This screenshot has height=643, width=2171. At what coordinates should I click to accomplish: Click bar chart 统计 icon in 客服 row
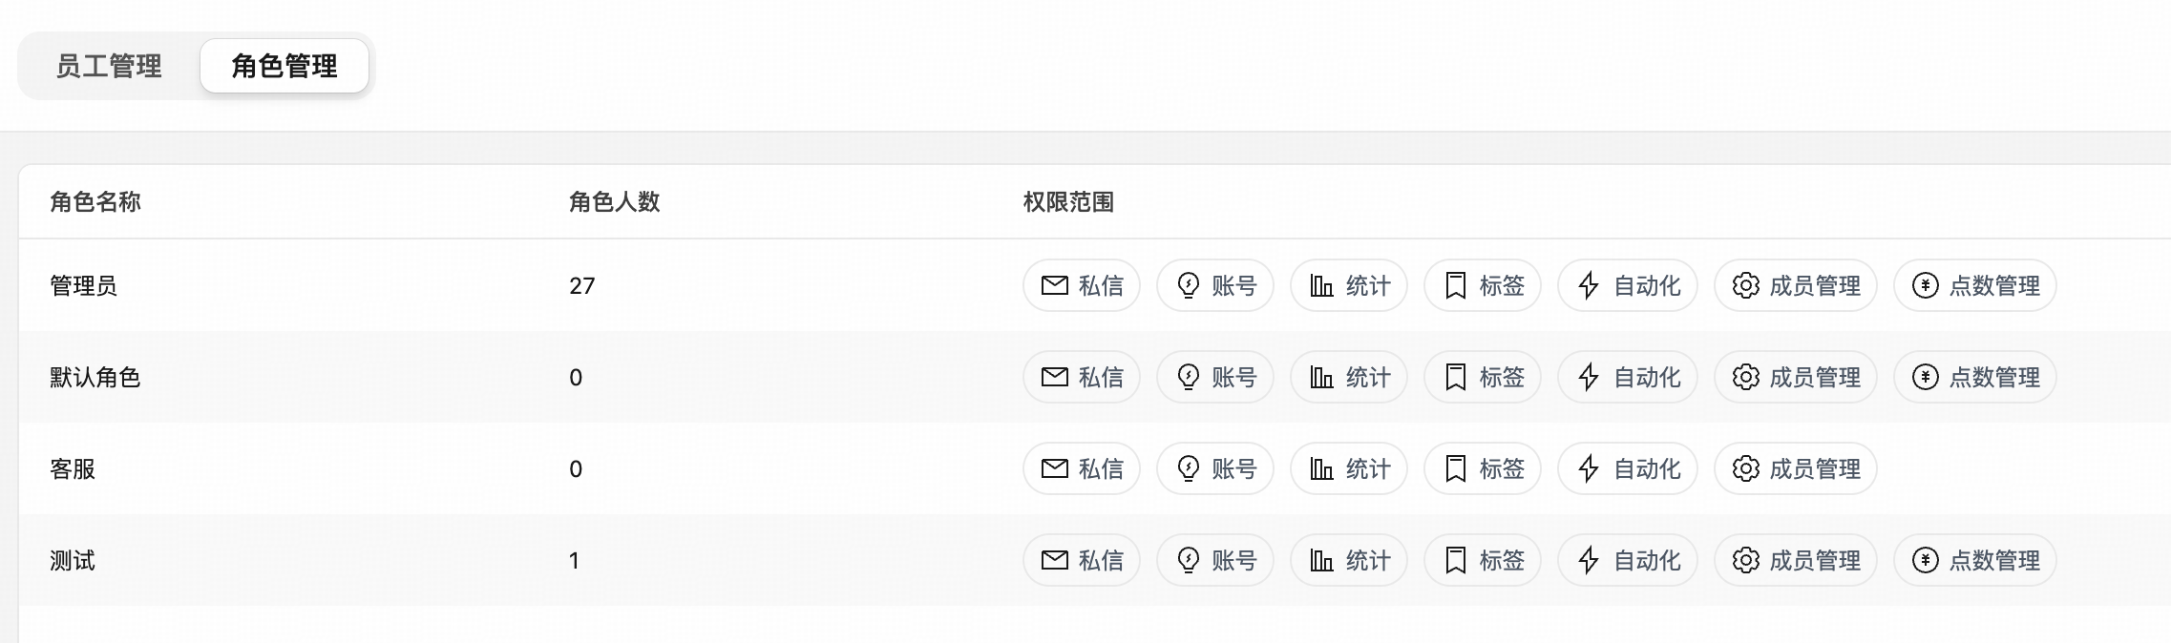click(x=1321, y=468)
